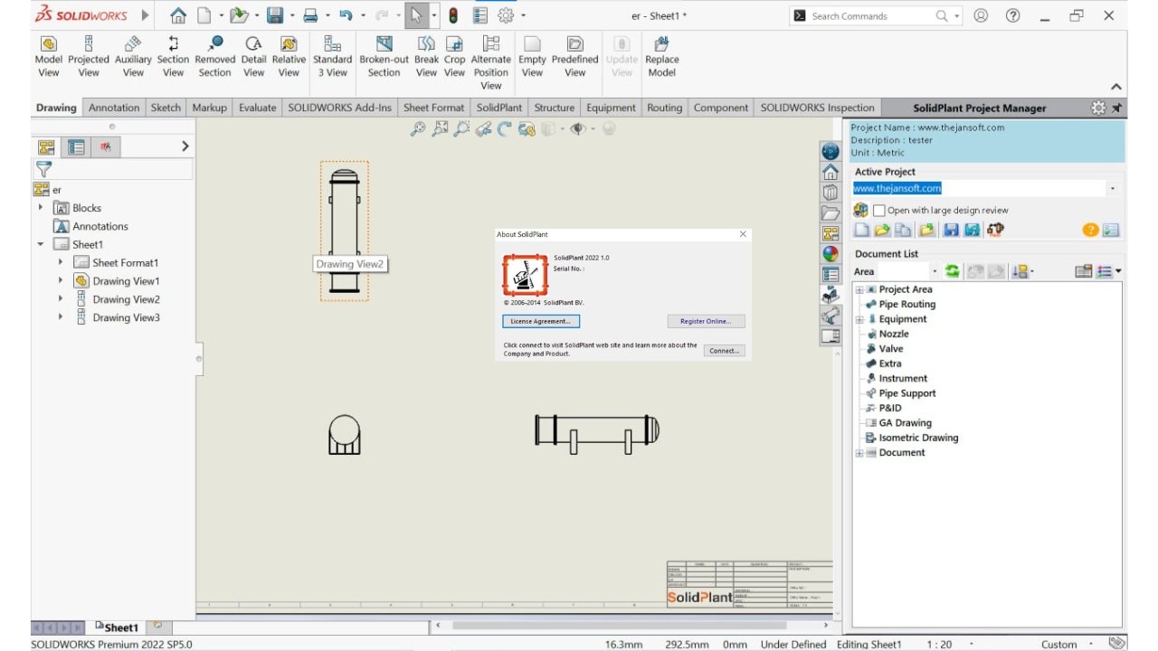Viewport: 1158px width, 651px height.
Task: Create a Detail View
Action: (254, 56)
